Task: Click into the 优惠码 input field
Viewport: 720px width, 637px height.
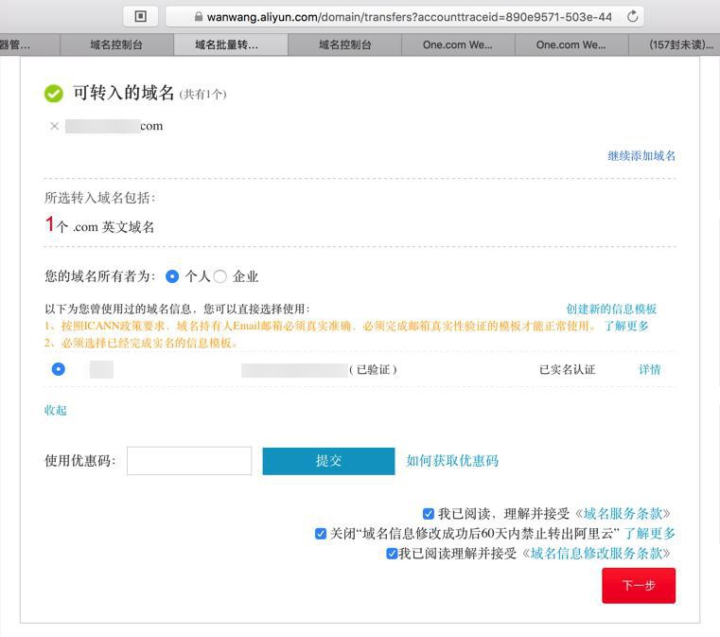Action: (189, 461)
